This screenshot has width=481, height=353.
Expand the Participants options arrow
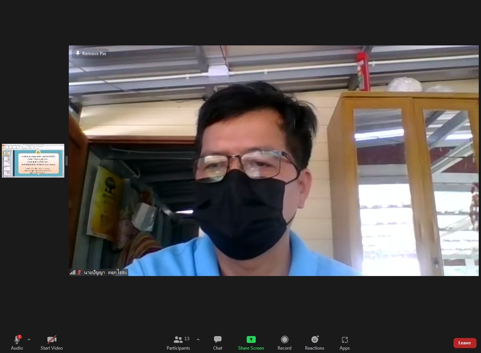(198, 339)
